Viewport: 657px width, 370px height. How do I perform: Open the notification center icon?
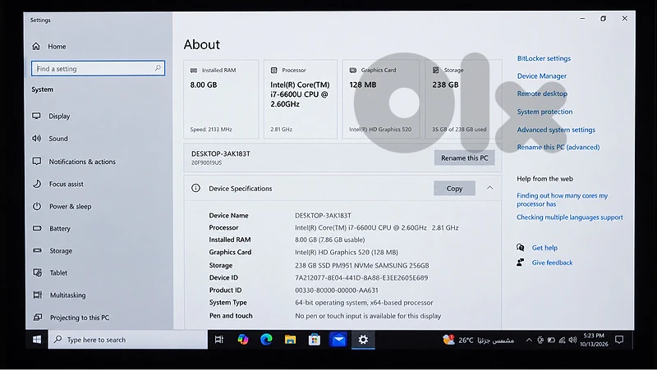click(x=619, y=340)
